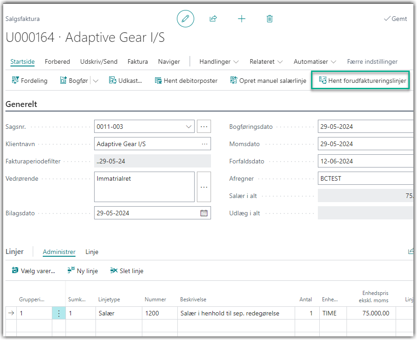Click the Afregner field
Image resolution: width=417 pixels, height=340 pixels.
(x=366, y=178)
